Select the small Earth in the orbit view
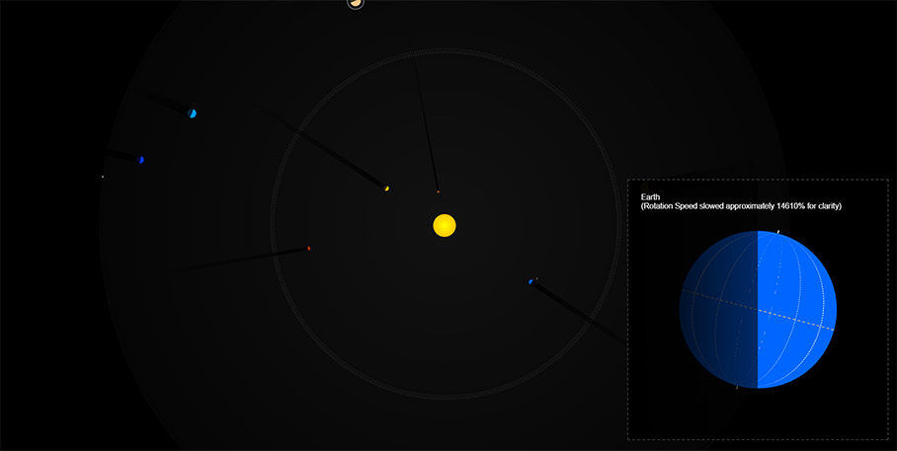897x451 pixels. coord(530,282)
